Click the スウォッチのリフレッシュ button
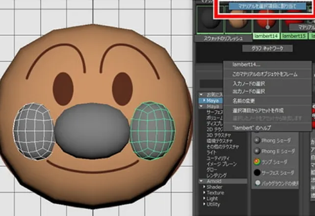Screen dimensions: 315x216 point(223,39)
